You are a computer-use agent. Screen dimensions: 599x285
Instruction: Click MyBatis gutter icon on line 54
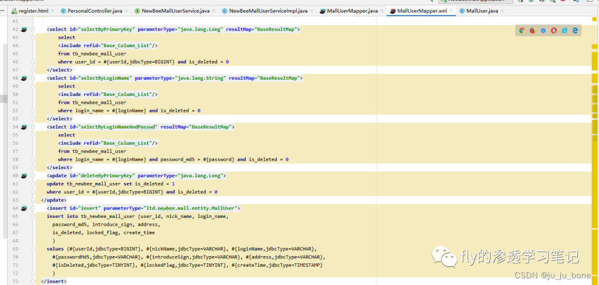tap(24, 127)
